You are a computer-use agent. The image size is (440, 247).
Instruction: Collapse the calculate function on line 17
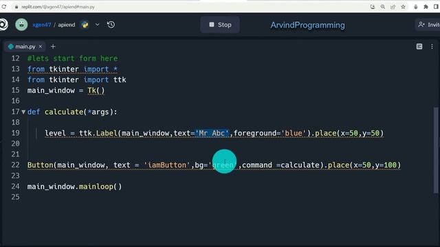(x=23, y=112)
